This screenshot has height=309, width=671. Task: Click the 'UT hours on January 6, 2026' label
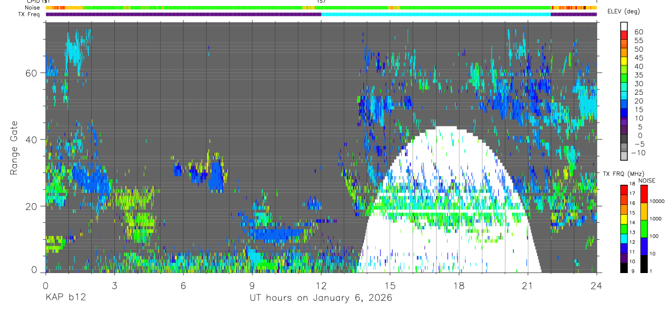pyautogui.click(x=321, y=298)
